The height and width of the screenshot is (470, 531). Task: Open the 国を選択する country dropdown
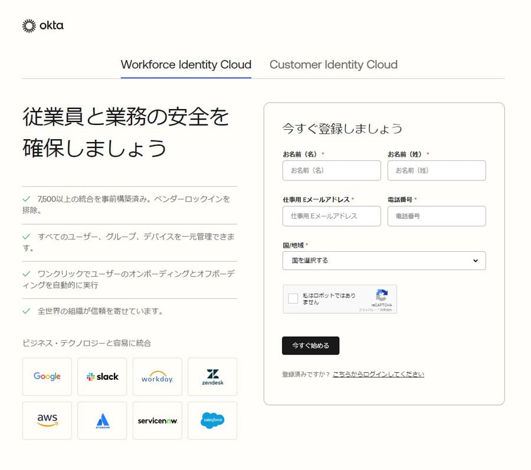(x=384, y=261)
